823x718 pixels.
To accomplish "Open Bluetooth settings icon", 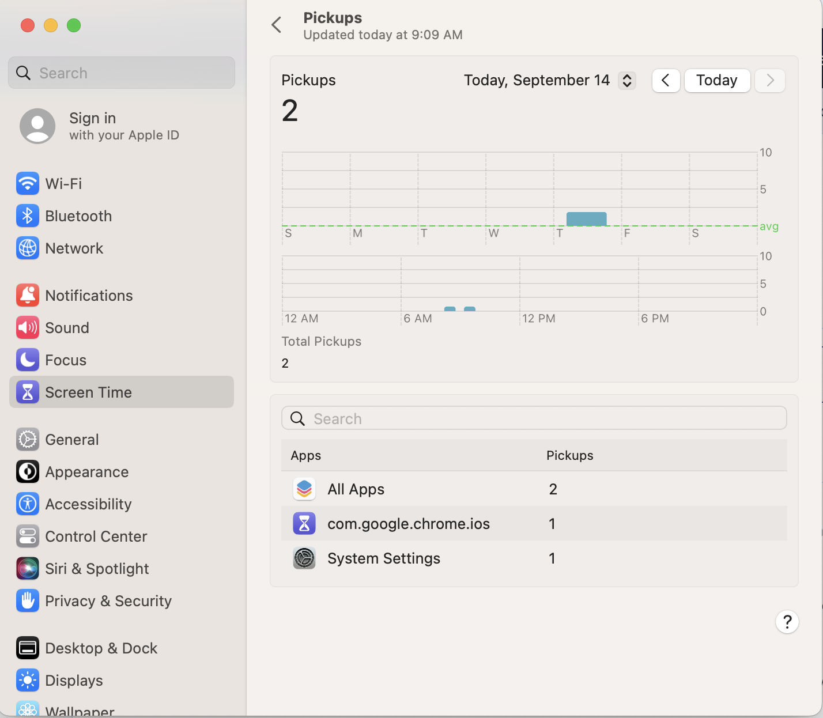I will pos(28,216).
